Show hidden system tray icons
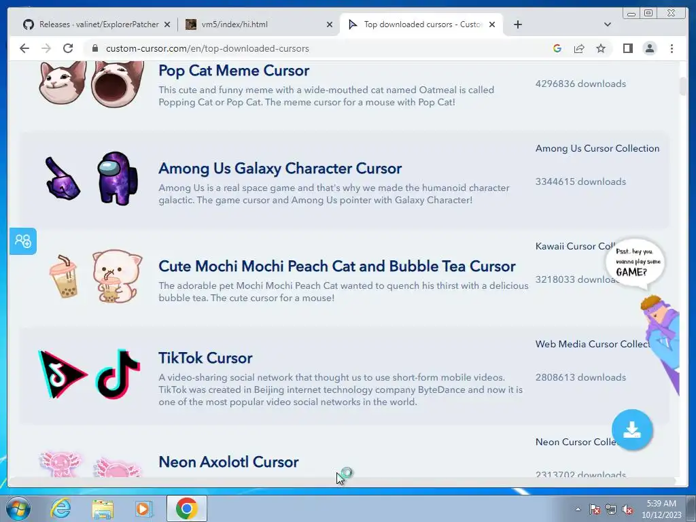 pyautogui.click(x=578, y=509)
